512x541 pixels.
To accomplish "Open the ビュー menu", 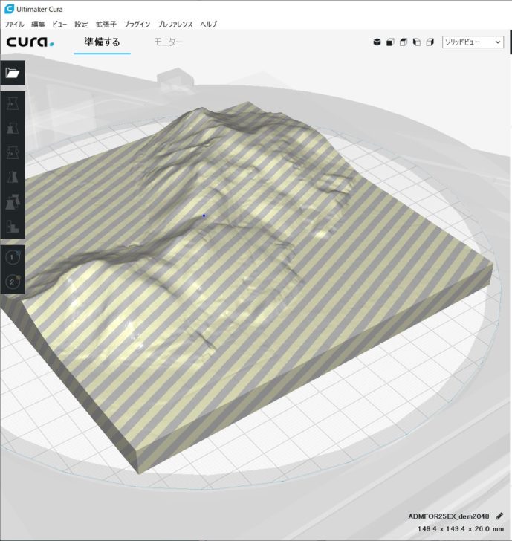I will [x=59, y=24].
